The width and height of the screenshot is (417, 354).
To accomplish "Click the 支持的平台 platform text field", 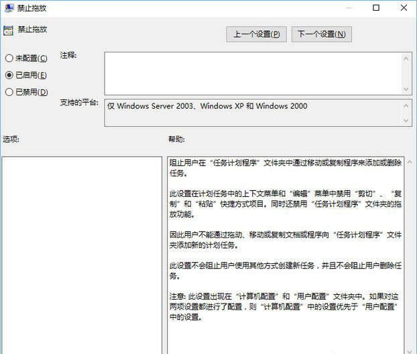I will (252, 113).
